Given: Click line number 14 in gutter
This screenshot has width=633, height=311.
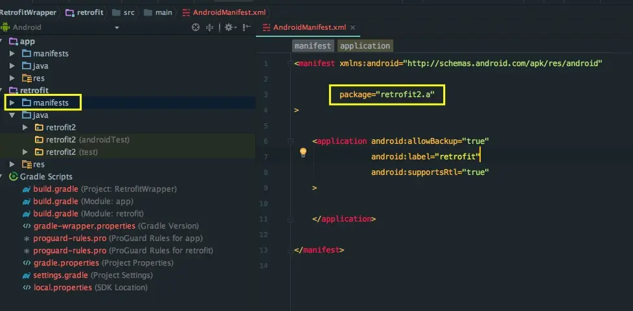Looking at the screenshot, I should tap(264, 266).
